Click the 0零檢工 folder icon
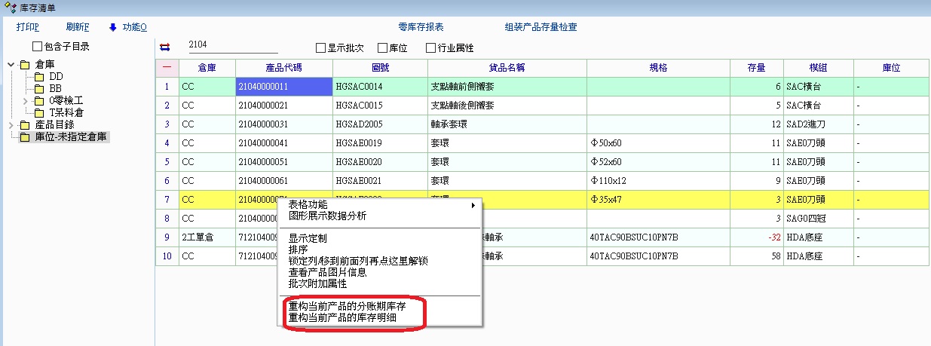Image resolution: width=931 pixels, height=346 pixels. coord(38,100)
